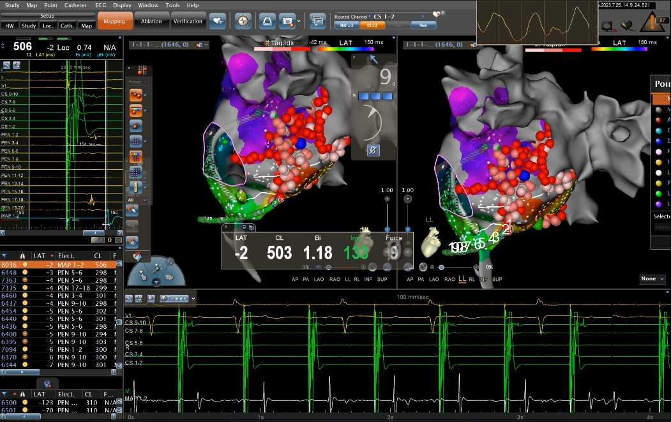
Task: Click the annotation monitor toolbar icon
Action: tap(317, 21)
